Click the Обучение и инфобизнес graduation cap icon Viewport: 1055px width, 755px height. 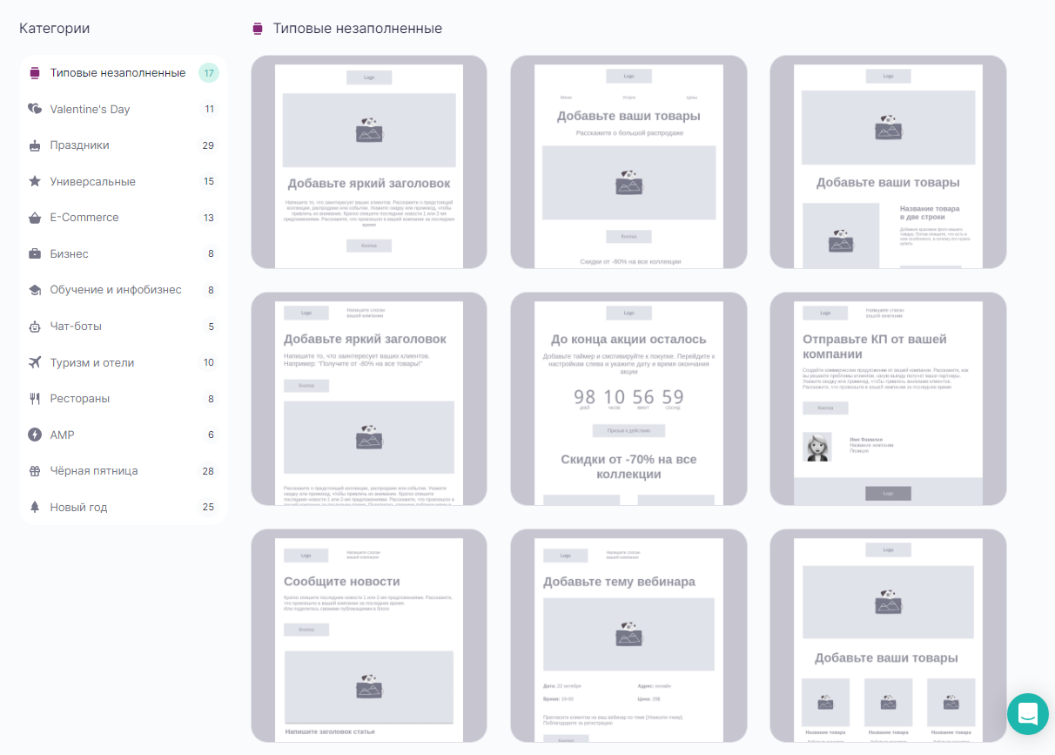pyautogui.click(x=35, y=290)
